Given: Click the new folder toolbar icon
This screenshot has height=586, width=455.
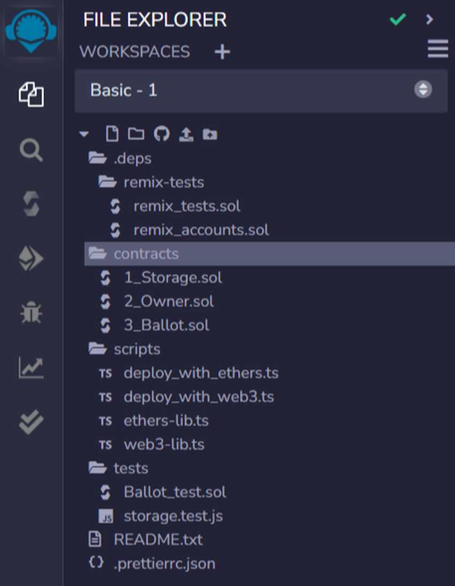Looking at the screenshot, I should pos(136,134).
